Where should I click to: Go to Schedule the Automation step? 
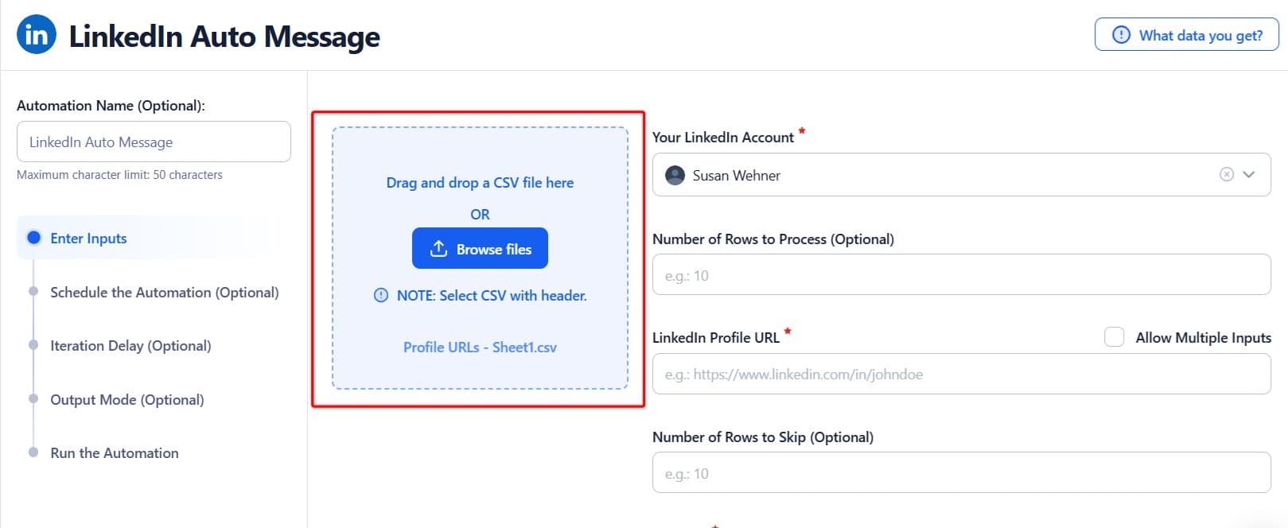click(164, 293)
